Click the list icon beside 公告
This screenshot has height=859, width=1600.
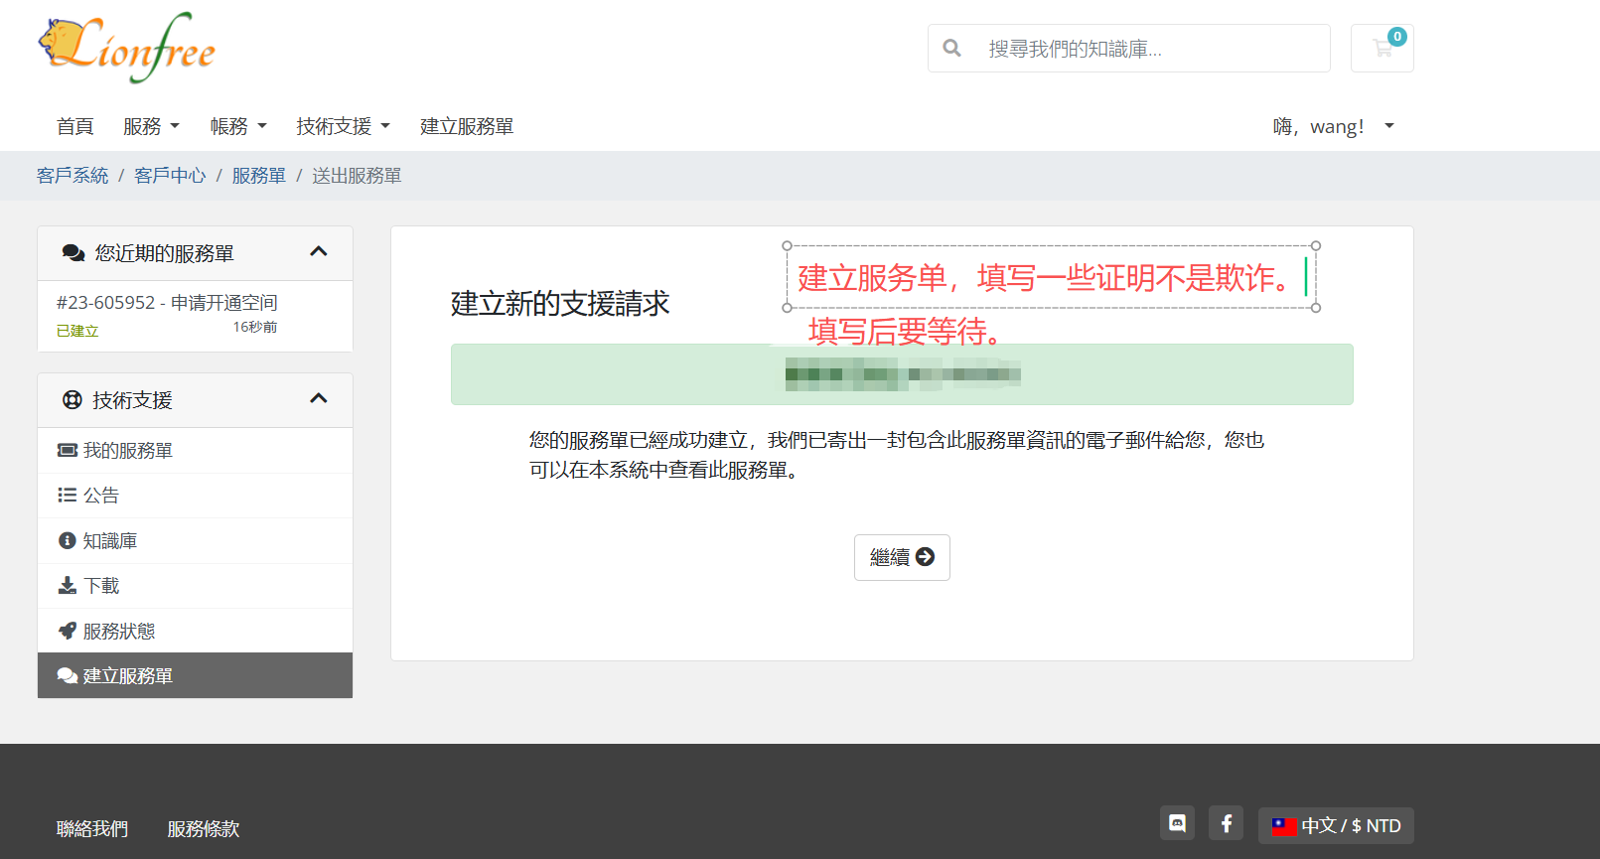click(68, 495)
